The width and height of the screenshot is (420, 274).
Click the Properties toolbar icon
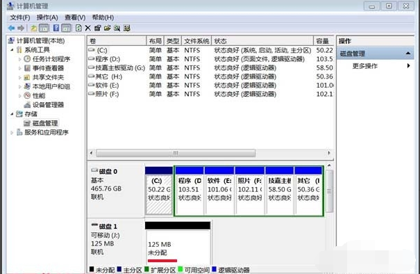[x=97, y=28]
